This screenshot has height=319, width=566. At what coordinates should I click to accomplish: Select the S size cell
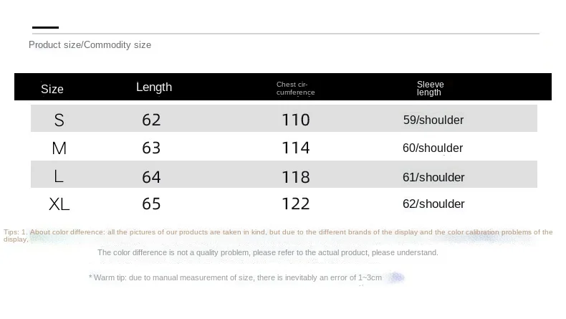(59, 120)
